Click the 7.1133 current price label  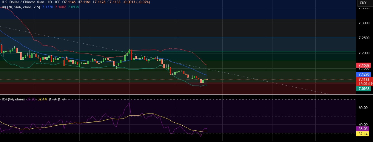364,80
